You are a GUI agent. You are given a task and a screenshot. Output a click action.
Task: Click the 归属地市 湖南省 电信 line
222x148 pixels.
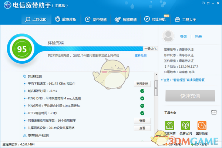tap(179, 72)
